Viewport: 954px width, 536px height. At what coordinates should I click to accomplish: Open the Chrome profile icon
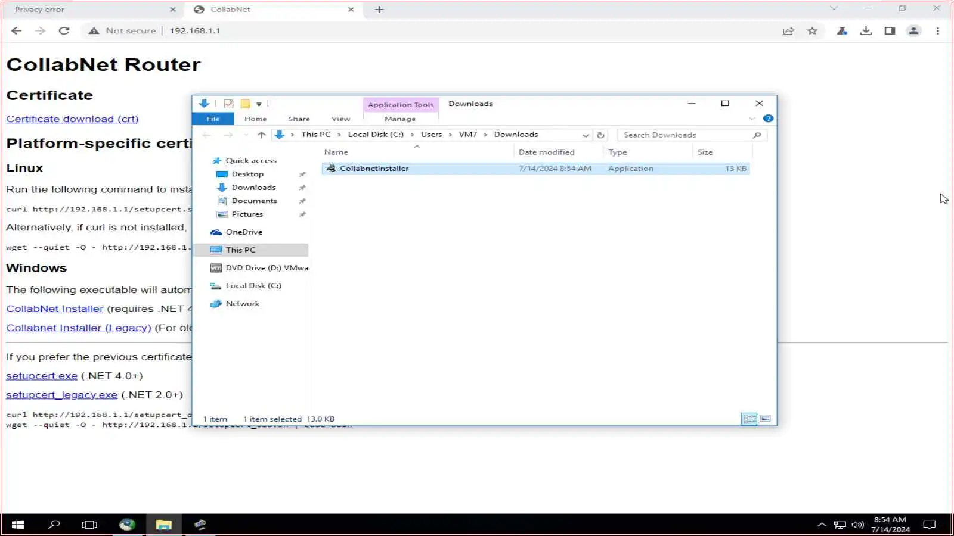(913, 31)
